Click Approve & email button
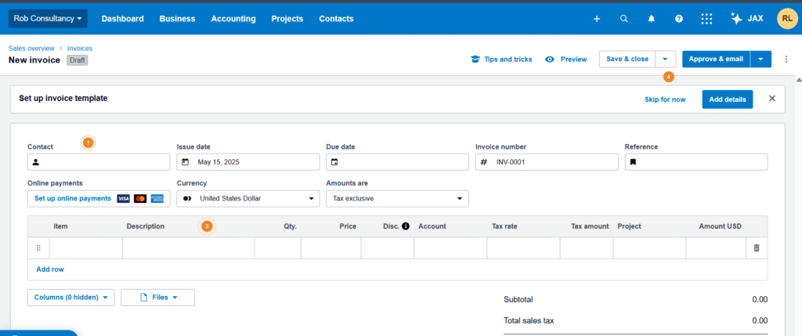The image size is (802, 336). point(716,60)
